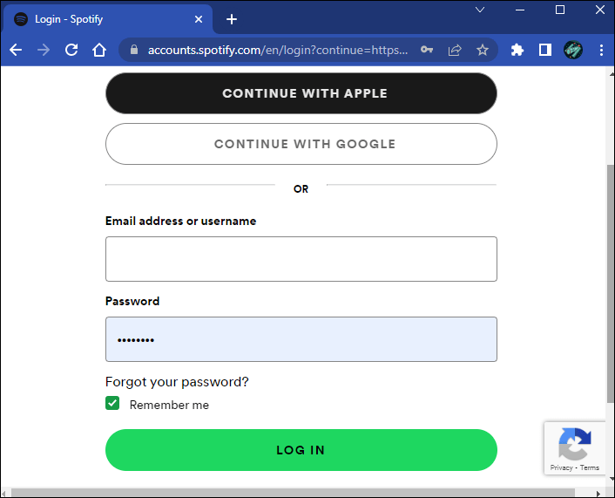This screenshot has width=615, height=498.
Task: Open the Chrome profile avatar
Action: tap(572, 50)
